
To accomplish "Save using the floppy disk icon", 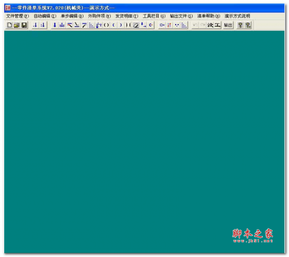I will [x=24, y=25].
